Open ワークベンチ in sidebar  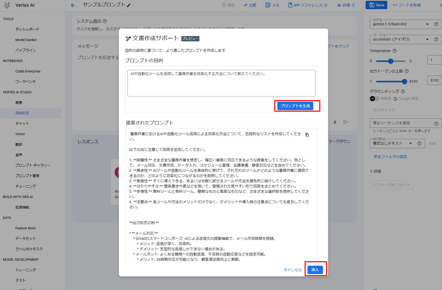point(25,82)
